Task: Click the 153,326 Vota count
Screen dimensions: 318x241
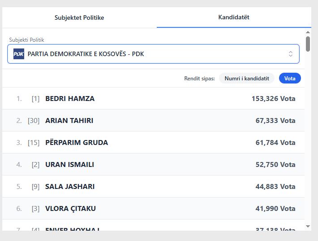Action: tap(273, 99)
